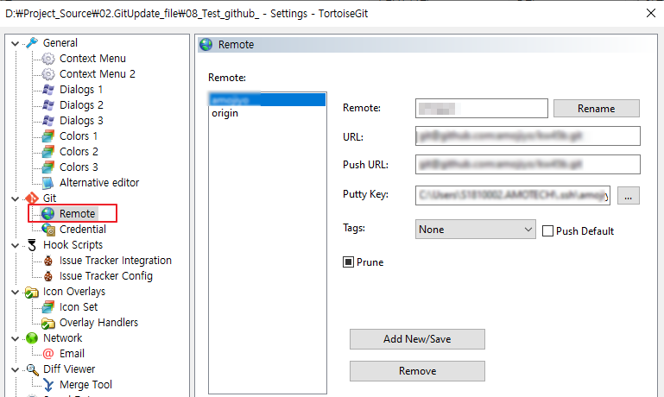The height and width of the screenshot is (397, 664).
Task: Click the Context Menu gear icon
Action: point(48,59)
